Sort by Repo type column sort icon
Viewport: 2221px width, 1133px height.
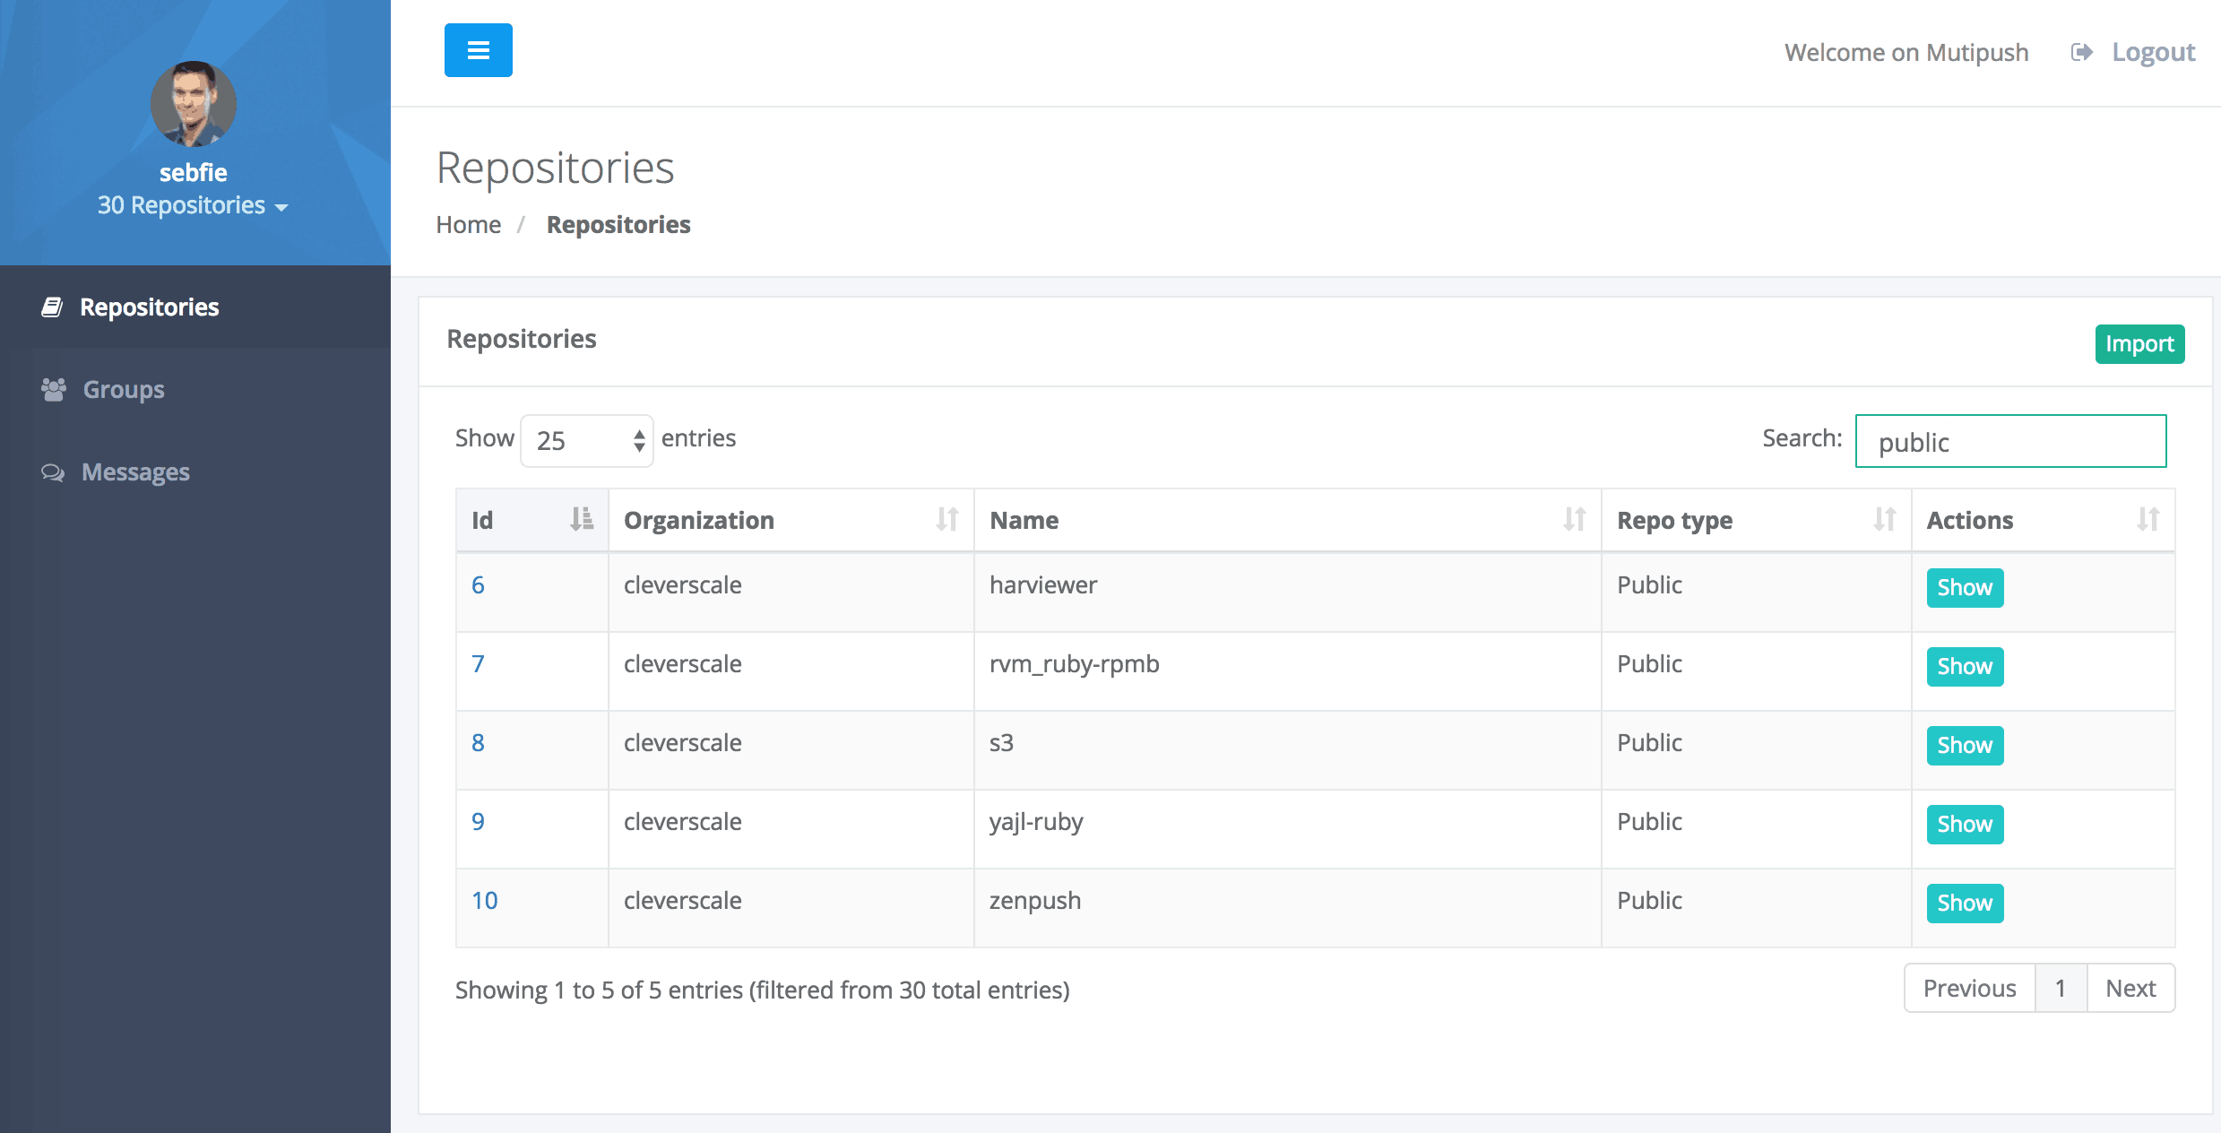1885,519
